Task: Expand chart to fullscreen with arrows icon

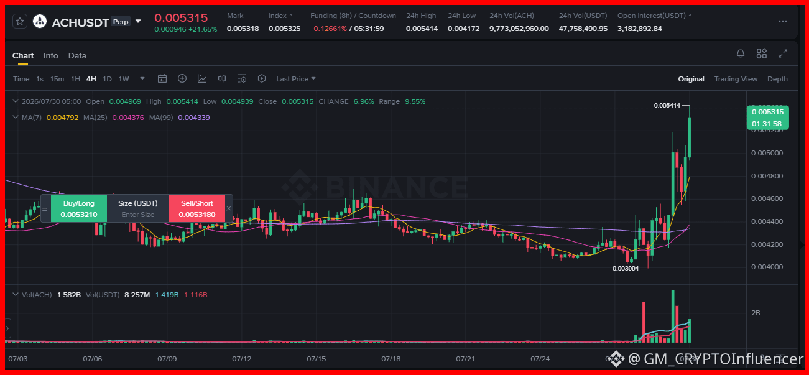Action: tap(783, 54)
